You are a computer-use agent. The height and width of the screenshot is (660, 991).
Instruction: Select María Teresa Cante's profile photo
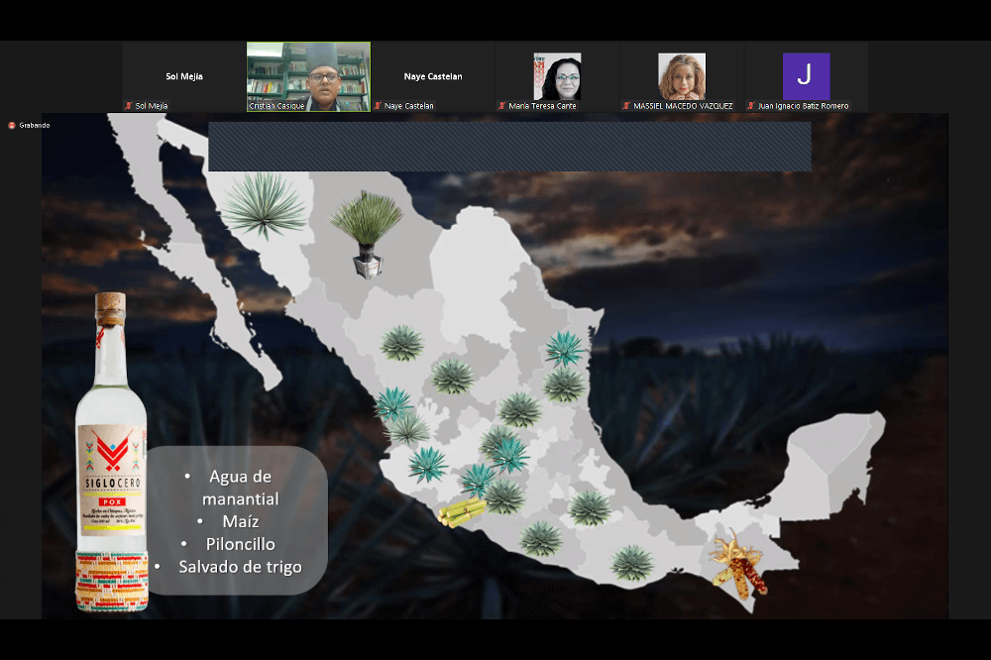[x=557, y=76]
